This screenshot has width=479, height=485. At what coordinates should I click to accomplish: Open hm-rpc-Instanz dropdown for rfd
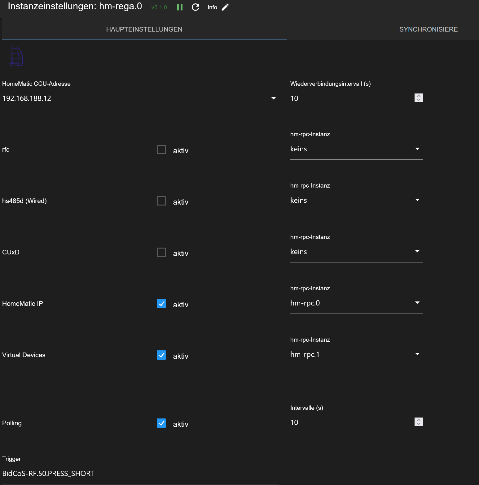tap(356, 149)
